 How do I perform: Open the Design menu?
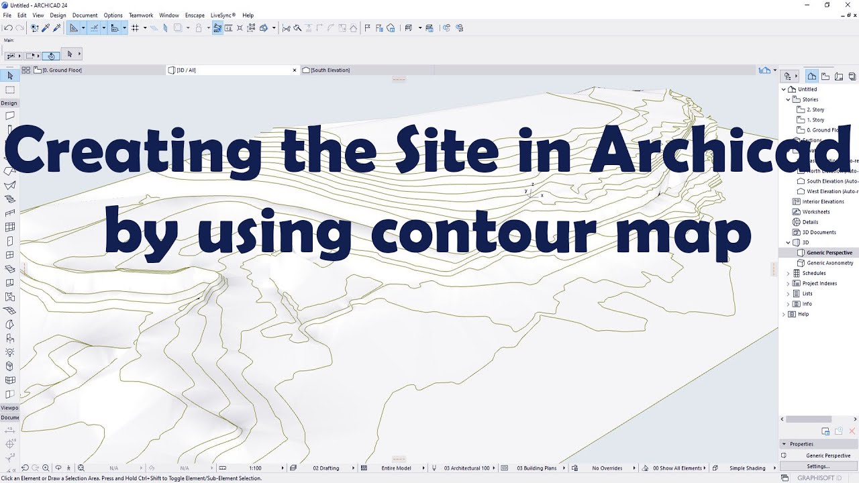58,15
